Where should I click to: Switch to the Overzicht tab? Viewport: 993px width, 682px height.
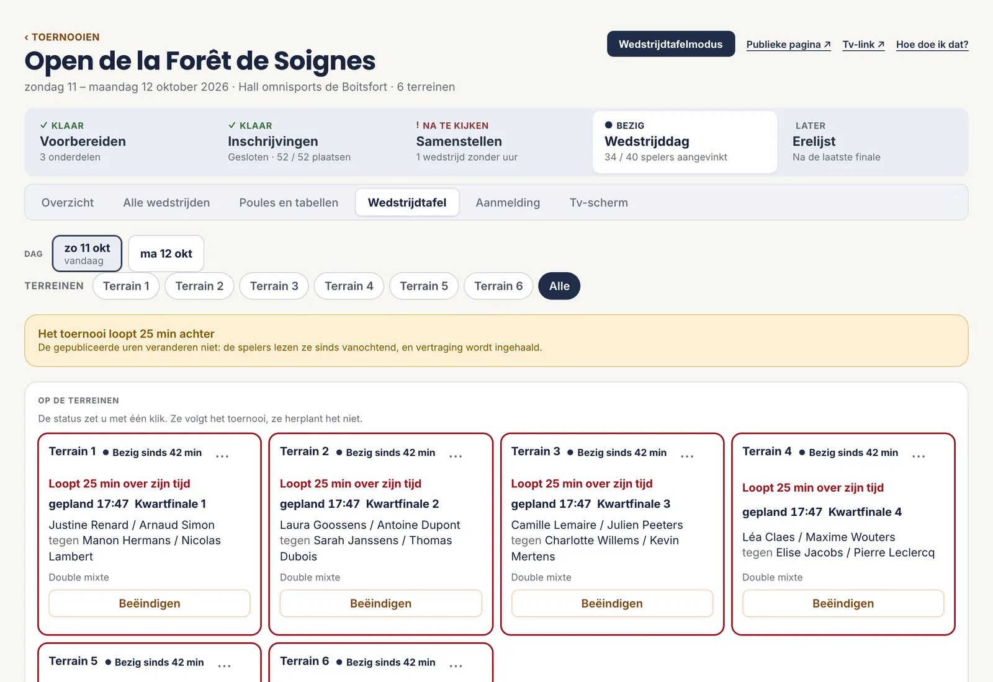click(x=68, y=203)
